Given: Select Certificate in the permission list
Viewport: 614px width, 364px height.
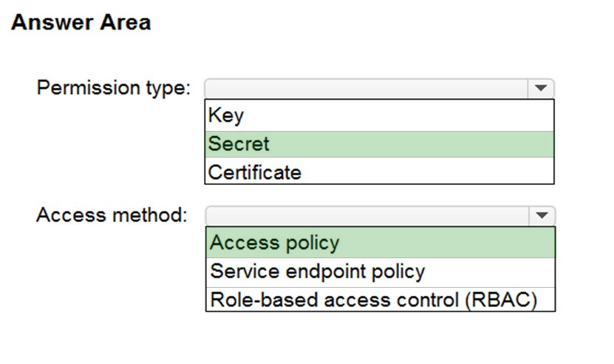Looking at the screenshot, I should [379, 171].
